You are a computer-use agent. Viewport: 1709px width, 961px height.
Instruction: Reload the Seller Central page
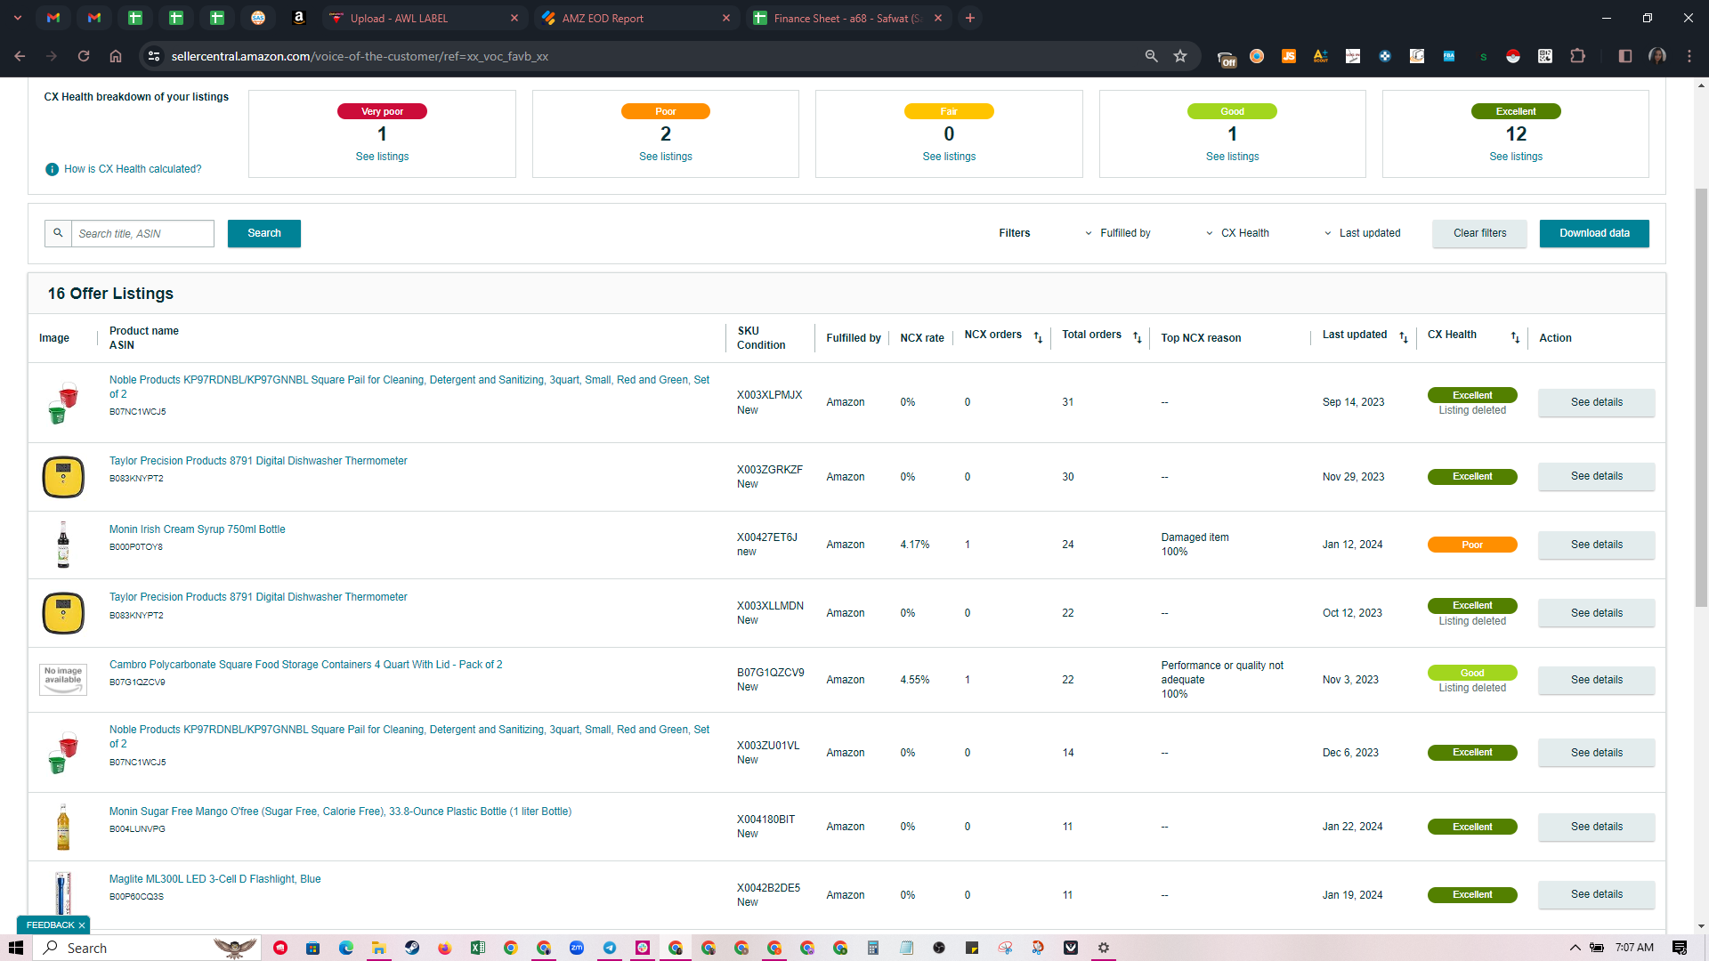pyautogui.click(x=84, y=56)
